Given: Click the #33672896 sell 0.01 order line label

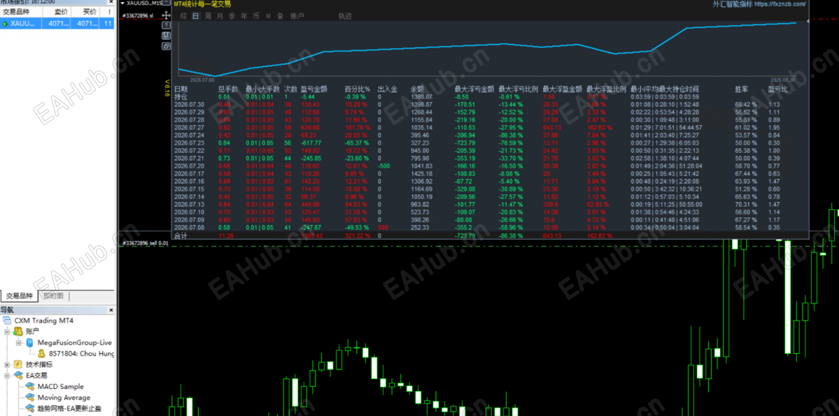Looking at the screenshot, I should coord(146,243).
